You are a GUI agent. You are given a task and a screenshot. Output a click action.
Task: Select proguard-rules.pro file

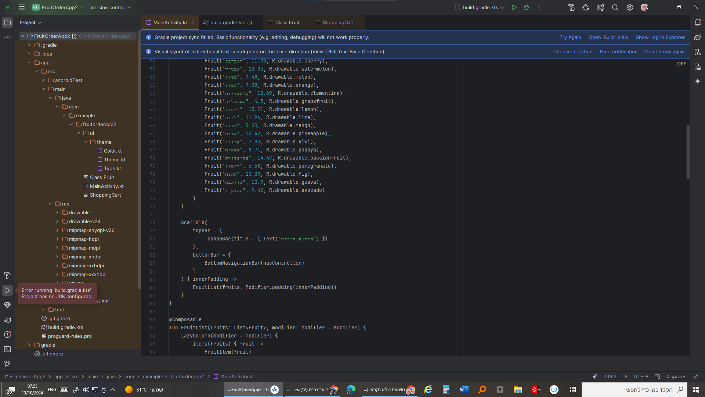66,336
